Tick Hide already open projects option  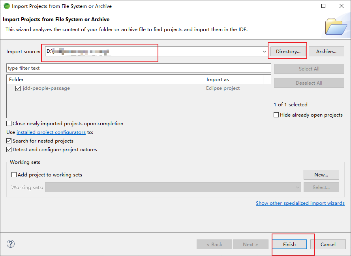(276, 115)
